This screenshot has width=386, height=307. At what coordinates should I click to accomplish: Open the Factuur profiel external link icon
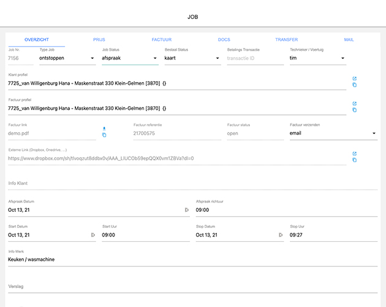pos(355,104)
